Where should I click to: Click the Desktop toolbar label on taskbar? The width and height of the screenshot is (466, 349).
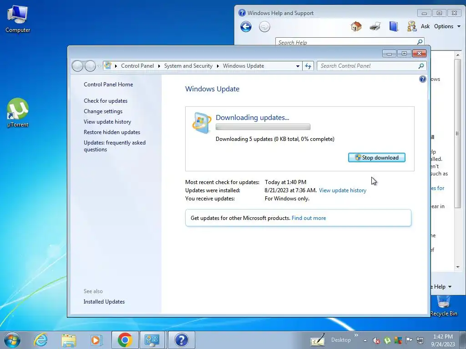341,340
